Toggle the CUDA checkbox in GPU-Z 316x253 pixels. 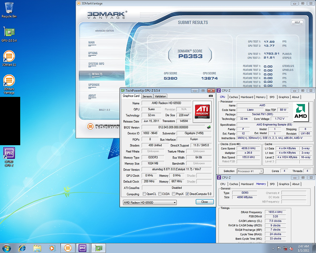[160, 194]
